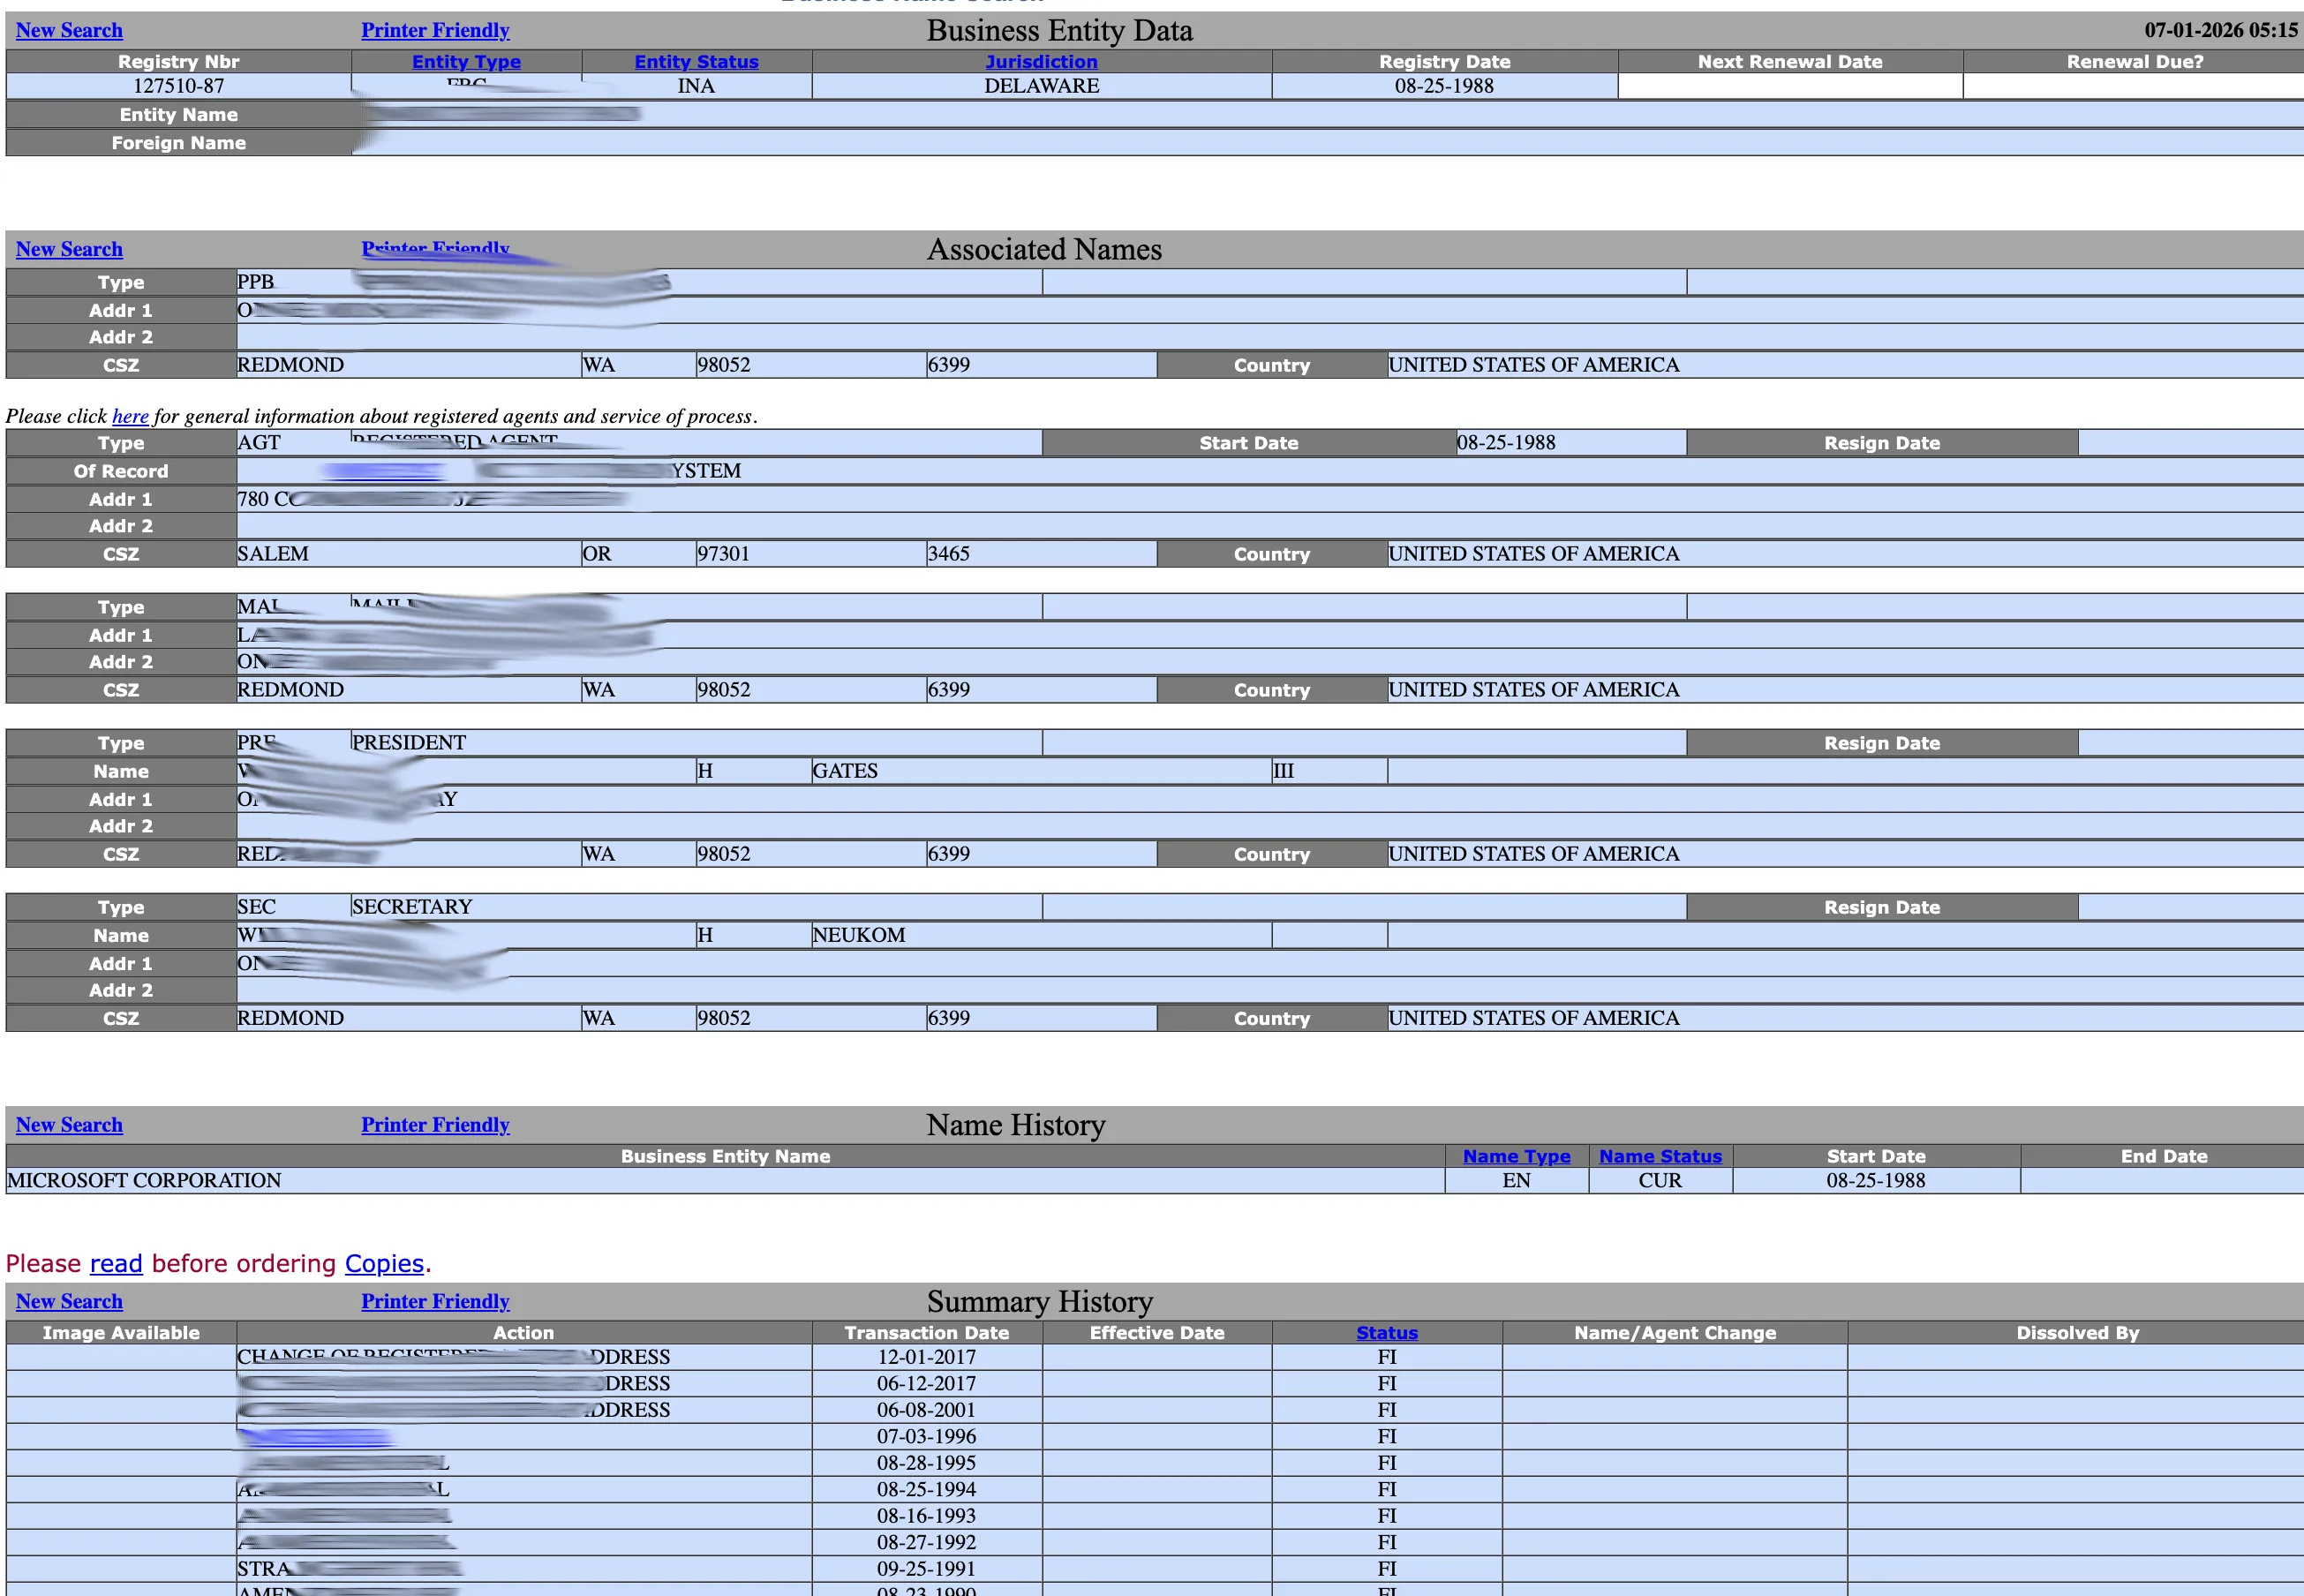This screenshot has width=2304, height=1596.
Task: Select the CUR name status value
Action: click(x=1660, y=1180)
